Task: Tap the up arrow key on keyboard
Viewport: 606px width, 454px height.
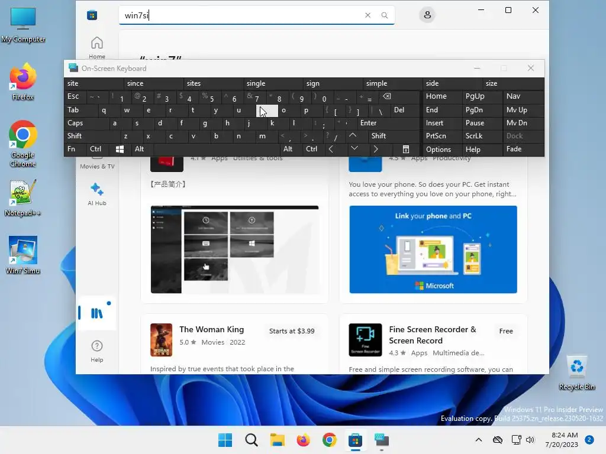Action: pyautogui.click(x=353, y=135)
